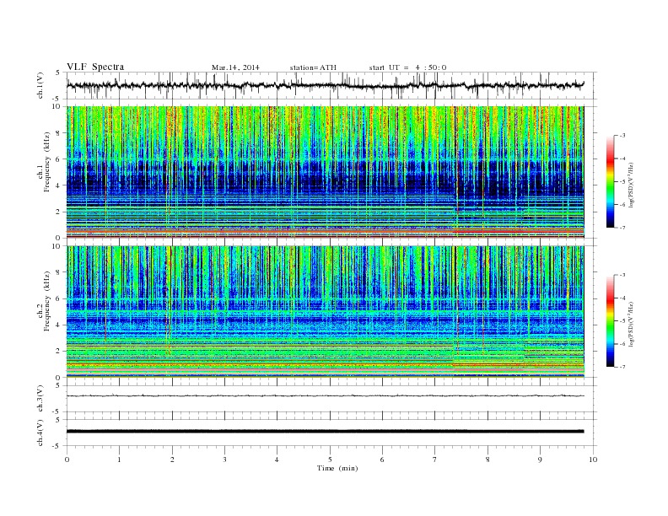Select the "start UT = 4:50:0" text

click(407, 67)
